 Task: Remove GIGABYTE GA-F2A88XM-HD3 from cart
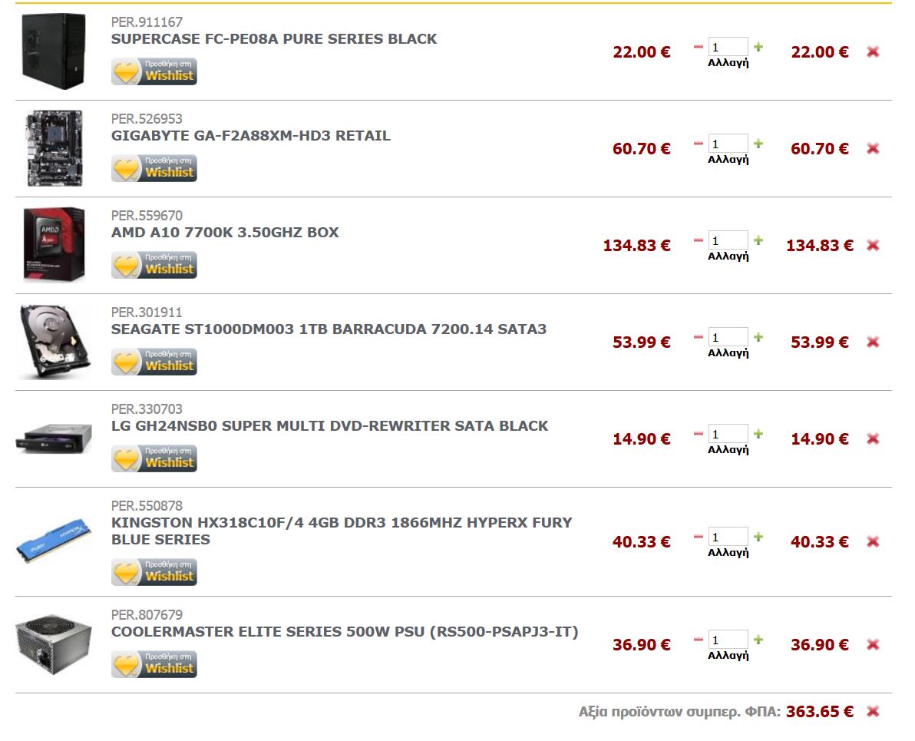coord(873,149)
